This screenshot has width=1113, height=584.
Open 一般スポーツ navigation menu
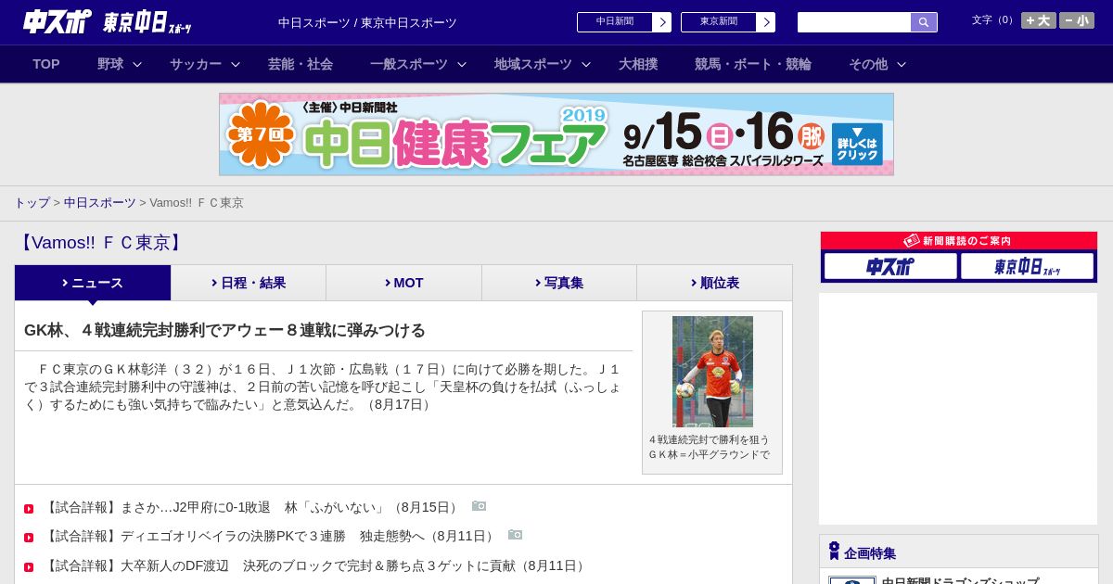click(409, 64)
